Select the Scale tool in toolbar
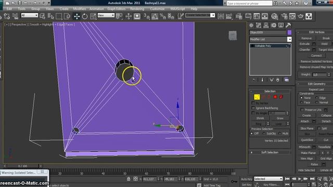The height and width of the screenshot is (187, 333). pos(93,16)
